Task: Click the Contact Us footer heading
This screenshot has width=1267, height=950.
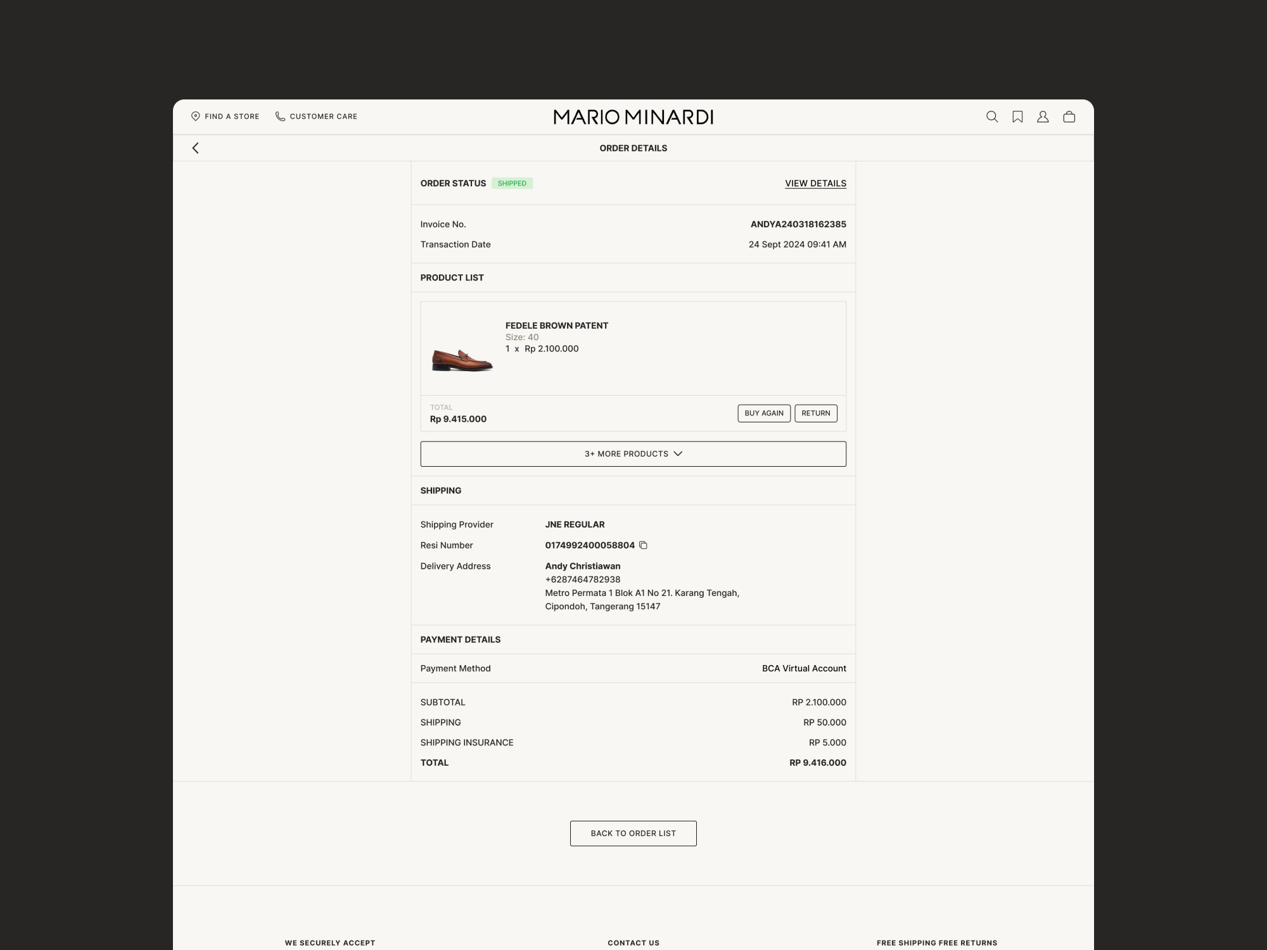Action: pyautogui.click(x=633, y=943)
